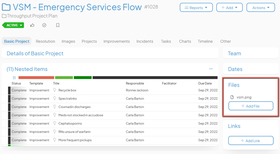This screenshot has height=154, width=280.
Task: Click the vsm.png file icon
Action: click(x=232, y=97)
